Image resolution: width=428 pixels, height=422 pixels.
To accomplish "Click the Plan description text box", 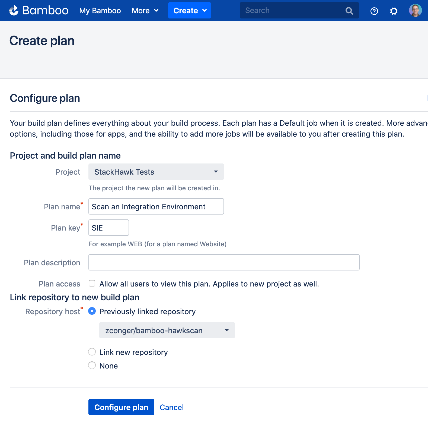I will [224, 262].
